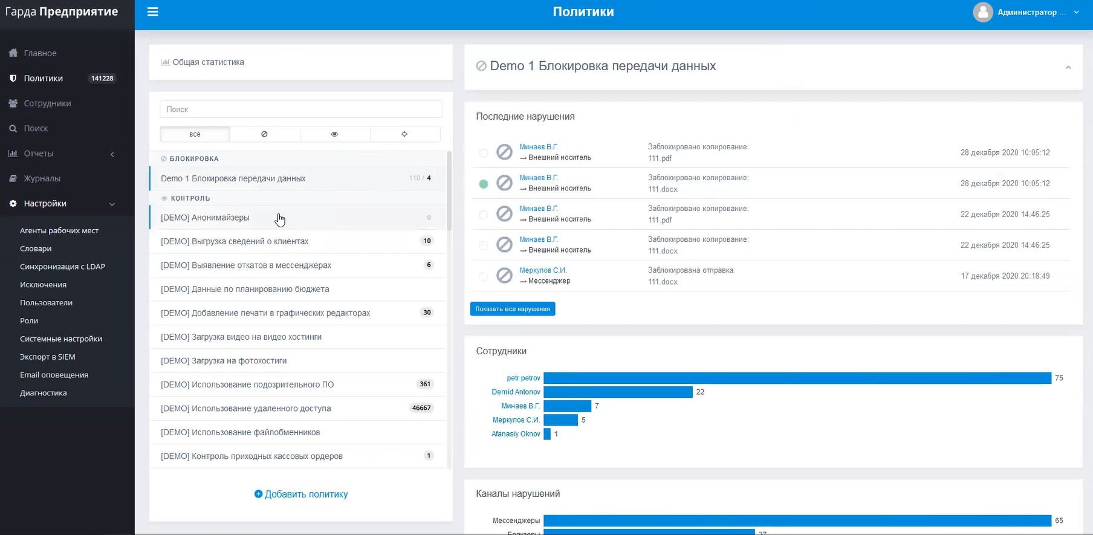Image resolution: width=1093 pixels, height=535 pixels.
Task: Collapse the Настройки sidebar section
Action: coord(112,204)
